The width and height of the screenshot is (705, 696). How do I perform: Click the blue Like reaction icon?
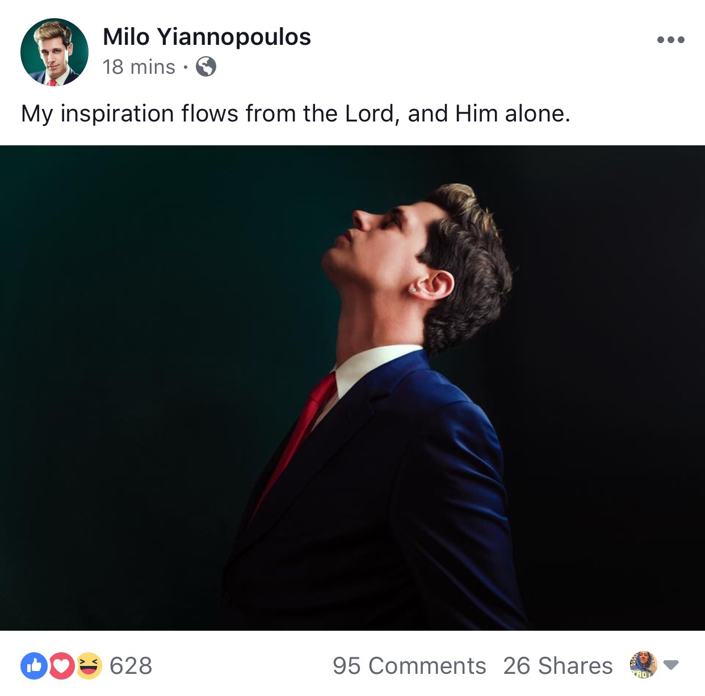(34, 666)
